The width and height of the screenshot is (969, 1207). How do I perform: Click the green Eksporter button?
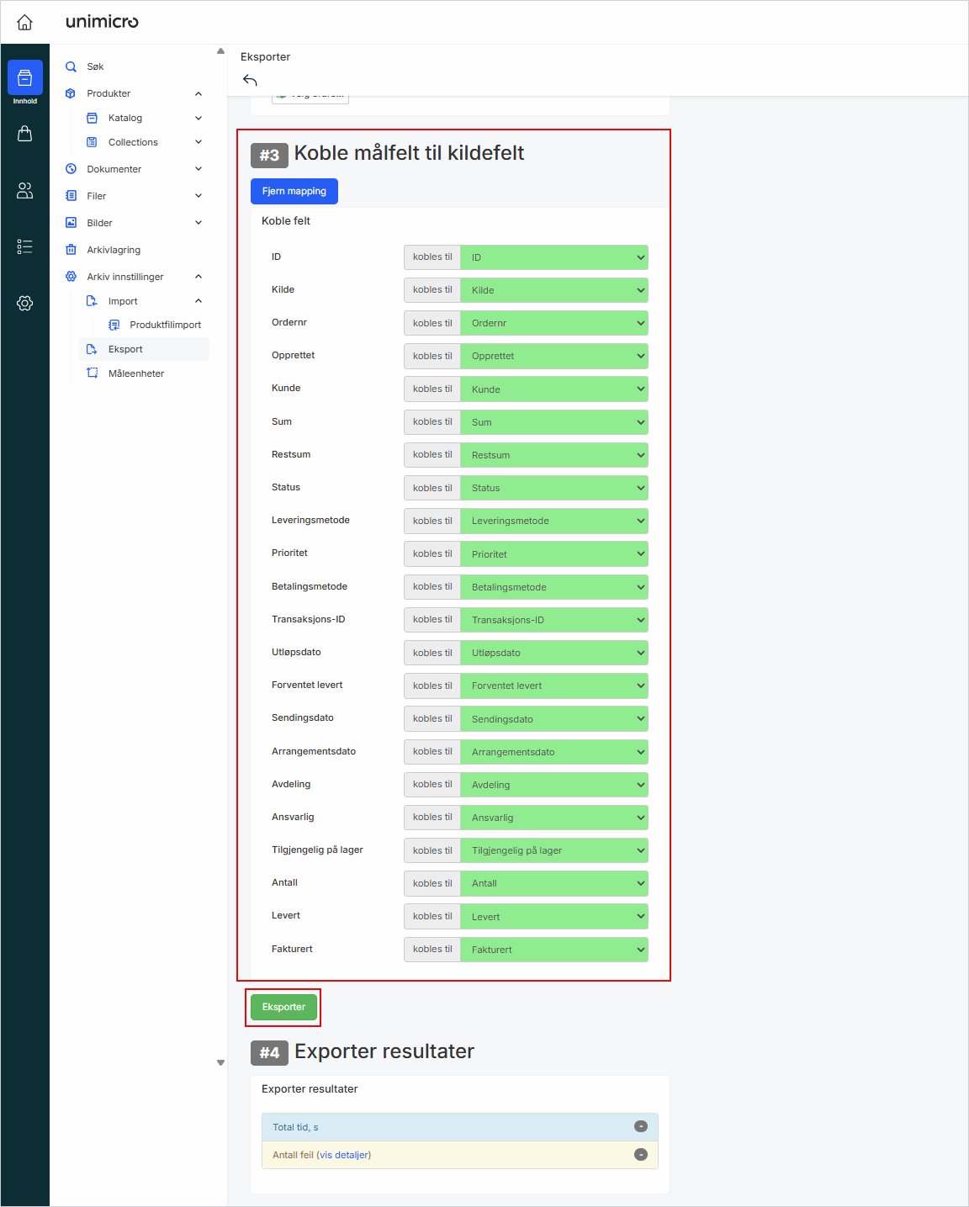(283, 1007)
